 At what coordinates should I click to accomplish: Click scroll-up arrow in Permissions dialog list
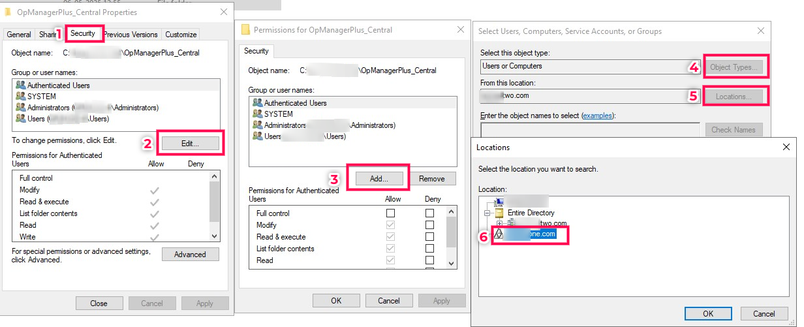pyautogui.click(x=452, y=212)
